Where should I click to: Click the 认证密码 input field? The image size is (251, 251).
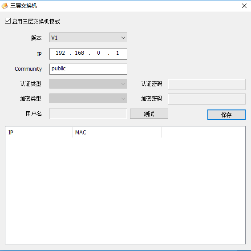206,84
